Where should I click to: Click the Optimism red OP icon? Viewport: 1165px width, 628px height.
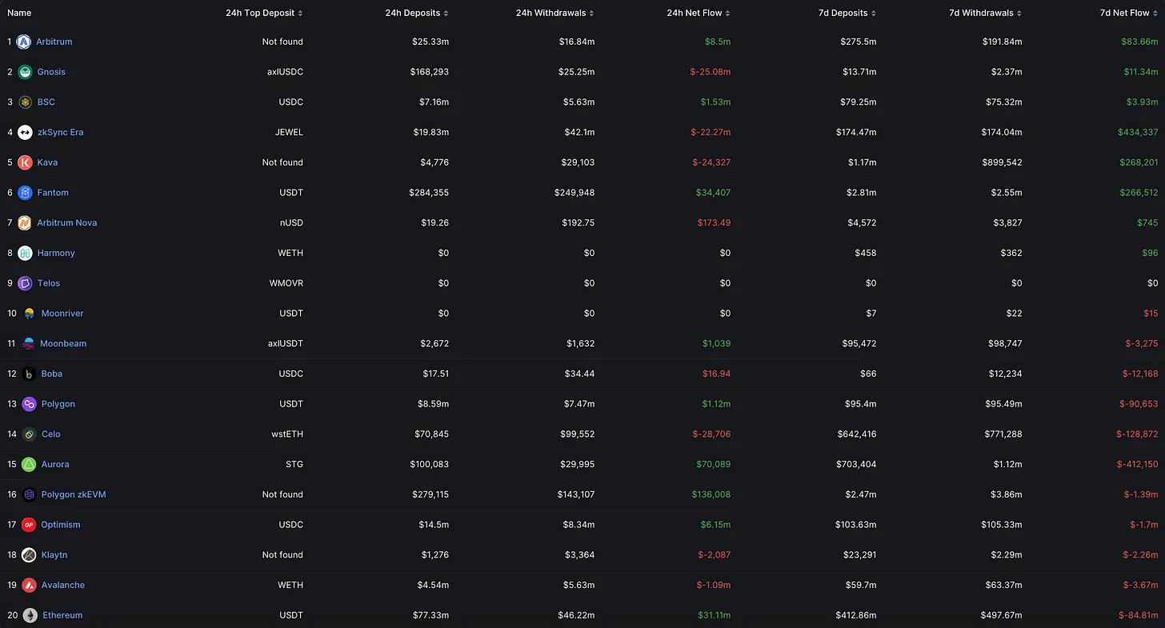(29, 525)
